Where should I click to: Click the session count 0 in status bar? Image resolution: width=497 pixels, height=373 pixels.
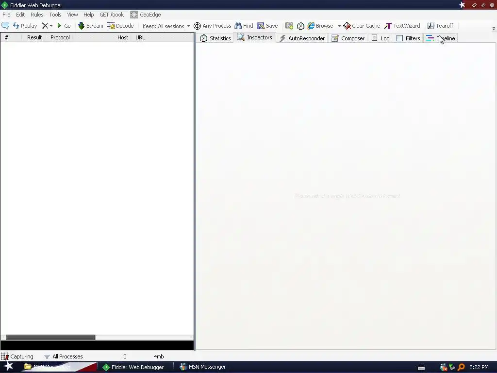(x=125, y=356)
